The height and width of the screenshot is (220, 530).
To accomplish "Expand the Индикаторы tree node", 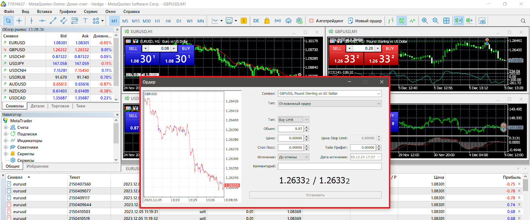I will pos(6,141).
